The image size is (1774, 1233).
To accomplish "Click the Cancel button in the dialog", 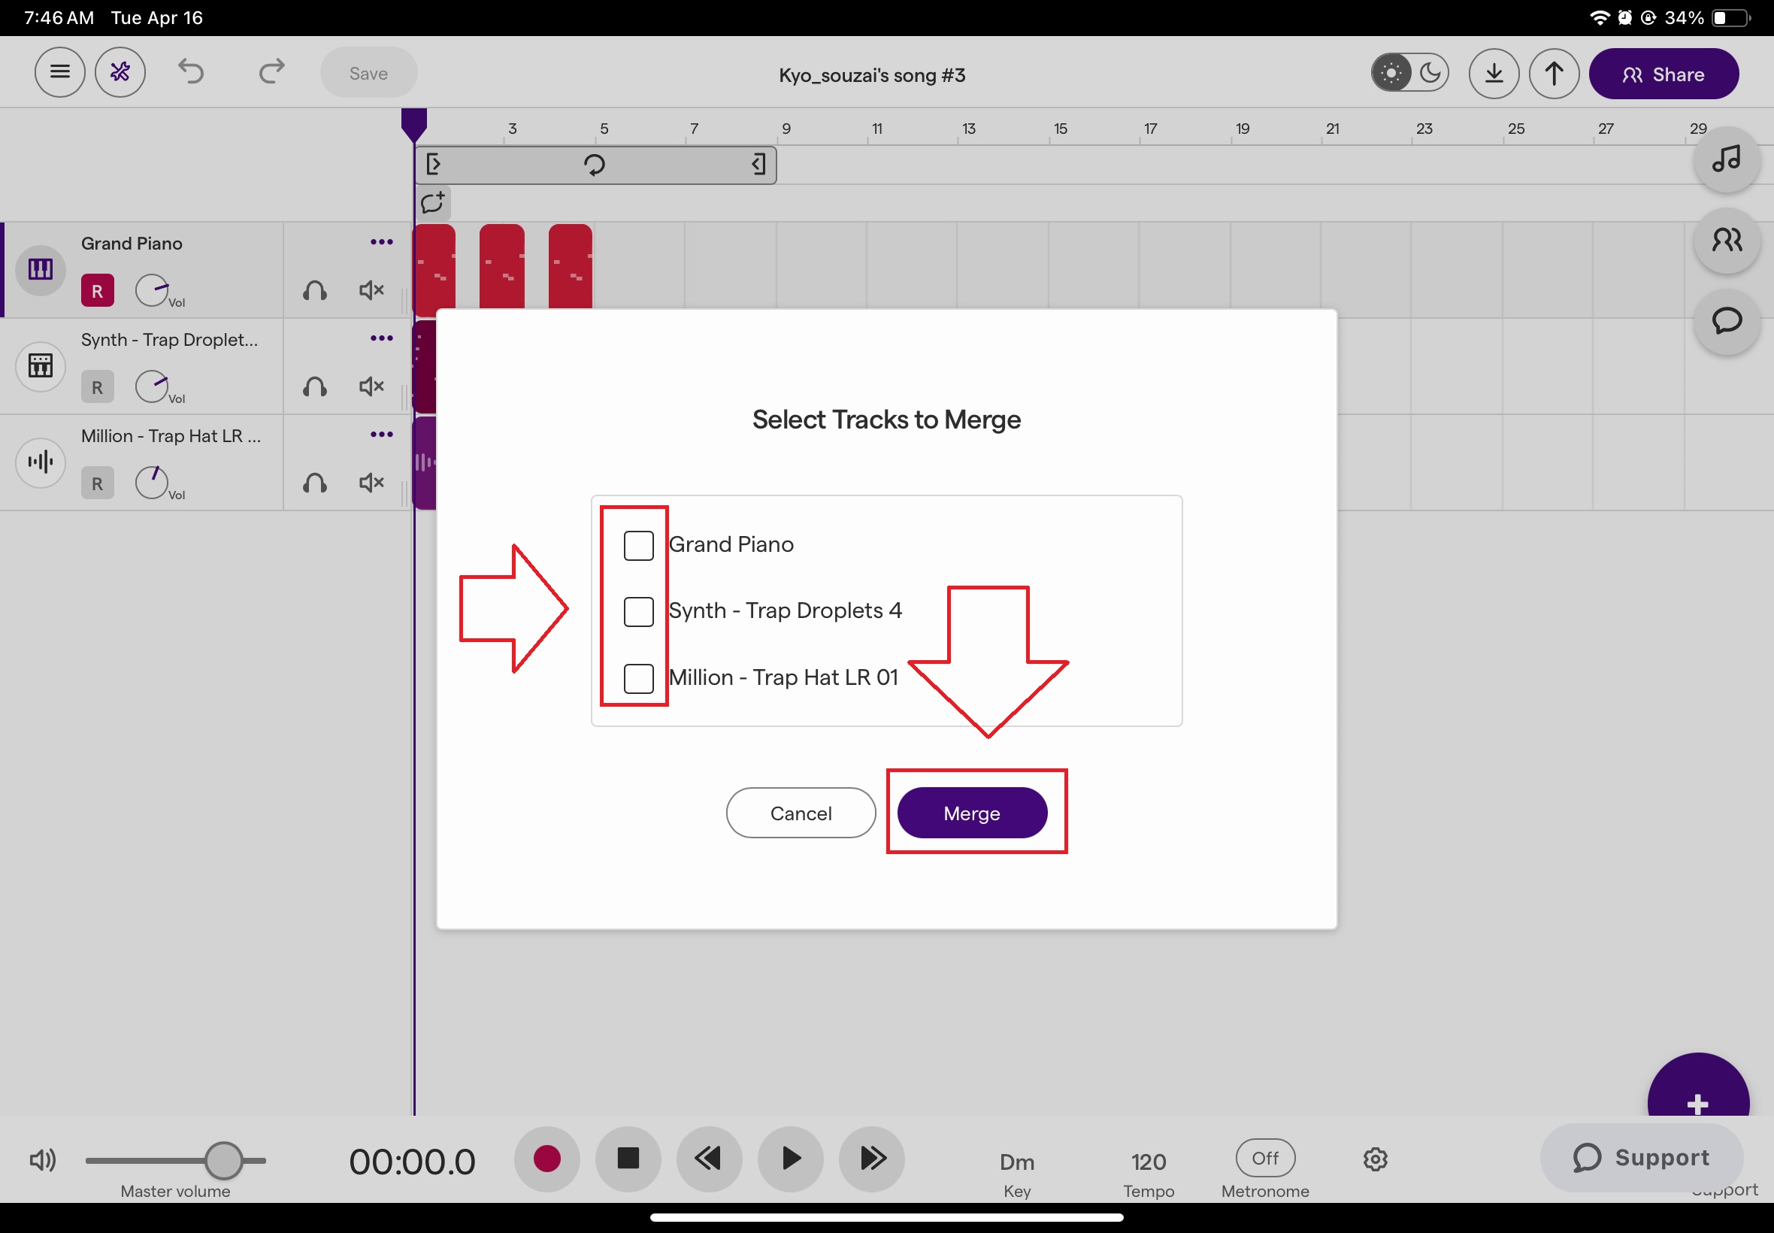I will click(800, 813).
